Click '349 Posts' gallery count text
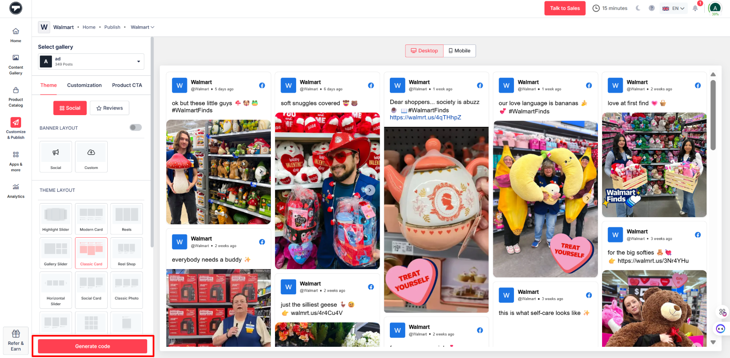Screen dimensions: 730x358 [64, 64]
